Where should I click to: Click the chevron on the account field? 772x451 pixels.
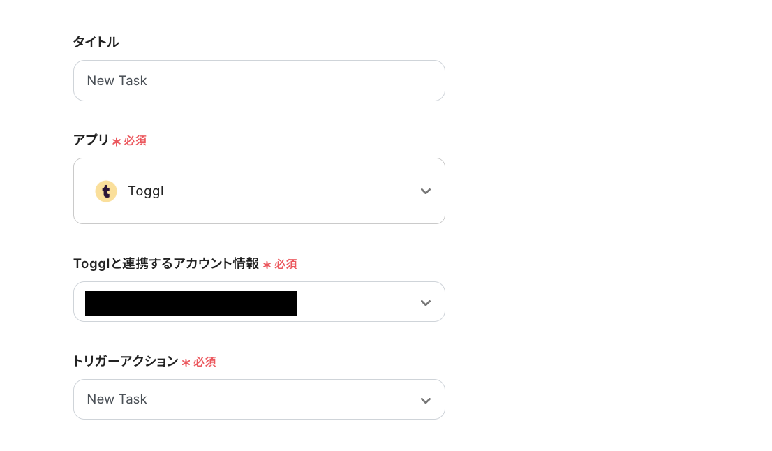426,302
